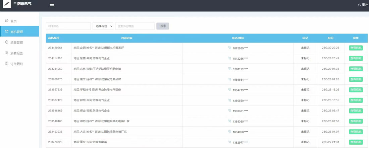Click text 地区:呼和浩特 咨询:专业防爆电气设备

(x=97, y=89)
